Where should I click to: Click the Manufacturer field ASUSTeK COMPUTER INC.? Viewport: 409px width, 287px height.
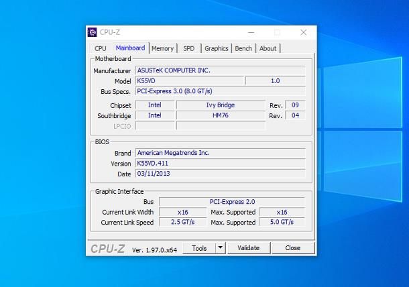click(x=221, y=70)
